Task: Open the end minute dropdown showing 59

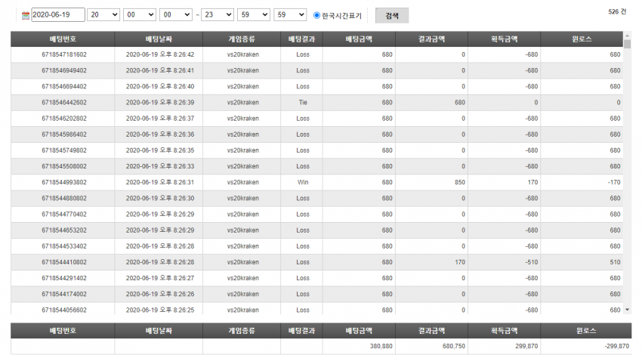Action: click(254, 15)
